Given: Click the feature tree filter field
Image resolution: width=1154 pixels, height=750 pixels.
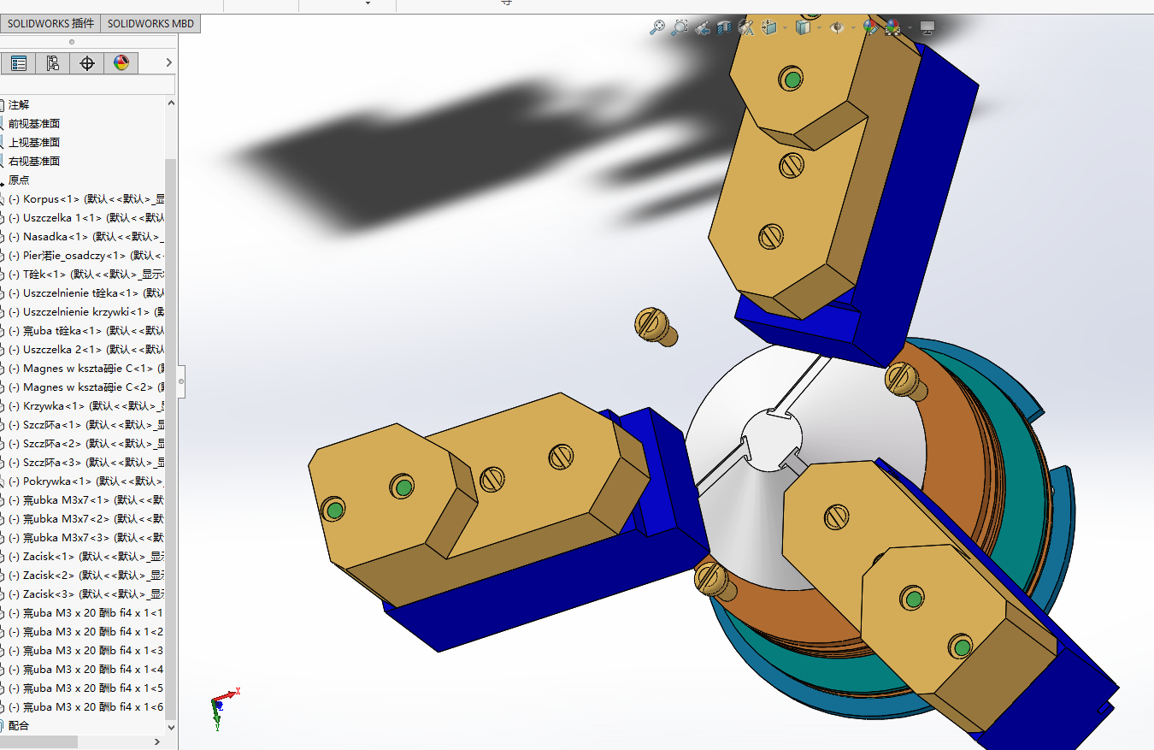Looking at the screenshot, I should (87, 84).
